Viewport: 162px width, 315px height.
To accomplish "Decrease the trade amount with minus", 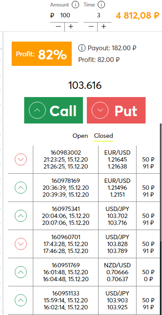I will point(58,27).
